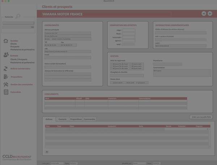The image size is (217, 165).
Task: Select 60 jours fin de mois radio
Action: coord(111,68)
